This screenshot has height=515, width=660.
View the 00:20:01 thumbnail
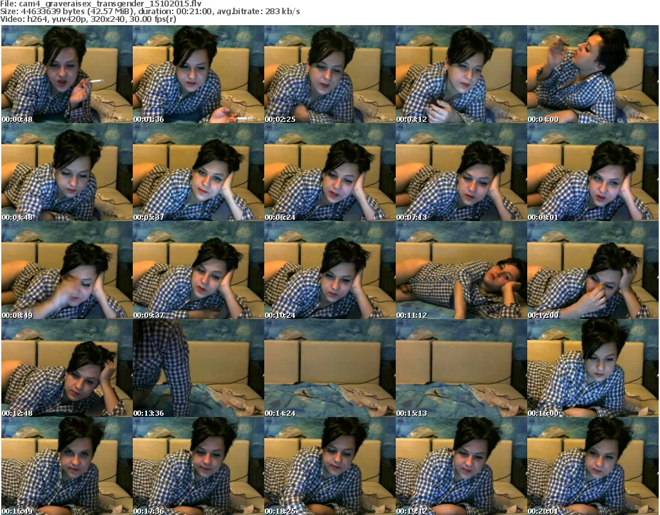click(593, 466)
